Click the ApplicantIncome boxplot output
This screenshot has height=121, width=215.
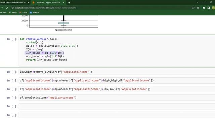pyautogui.click(x=63, y=22)
